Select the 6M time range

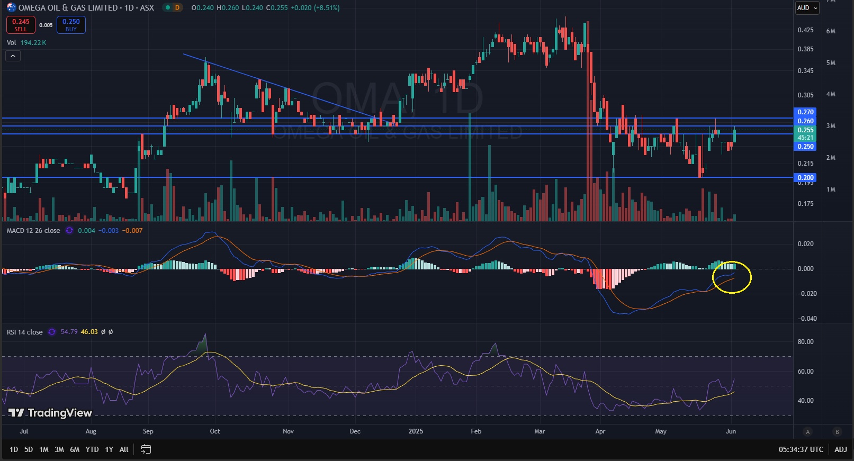pyautogui.click(x=75, y=449)
